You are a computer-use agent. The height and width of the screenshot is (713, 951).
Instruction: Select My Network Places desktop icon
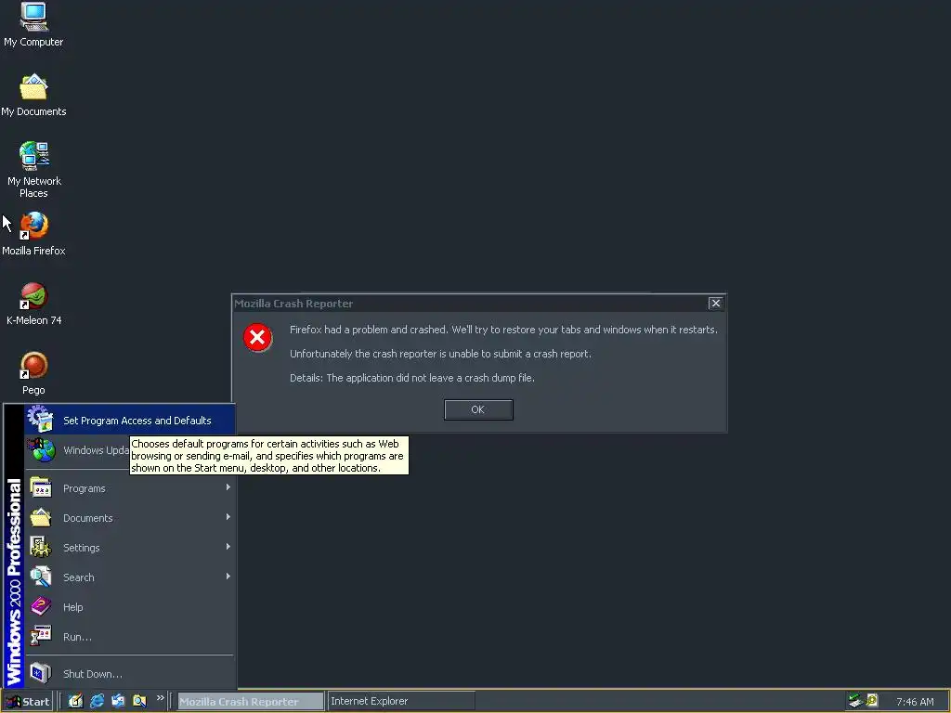click(x=33, y=170)
